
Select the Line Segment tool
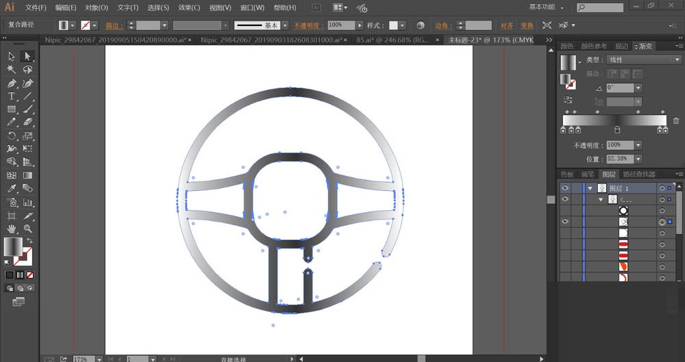[27, 96]
